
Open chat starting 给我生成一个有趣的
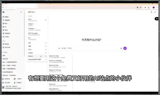tap(9, 75)
